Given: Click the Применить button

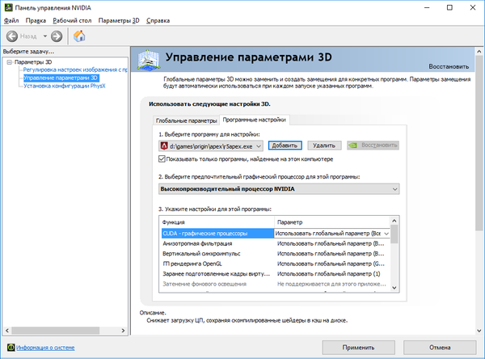Looking at the screenshot, I should [x=358, y=348].
